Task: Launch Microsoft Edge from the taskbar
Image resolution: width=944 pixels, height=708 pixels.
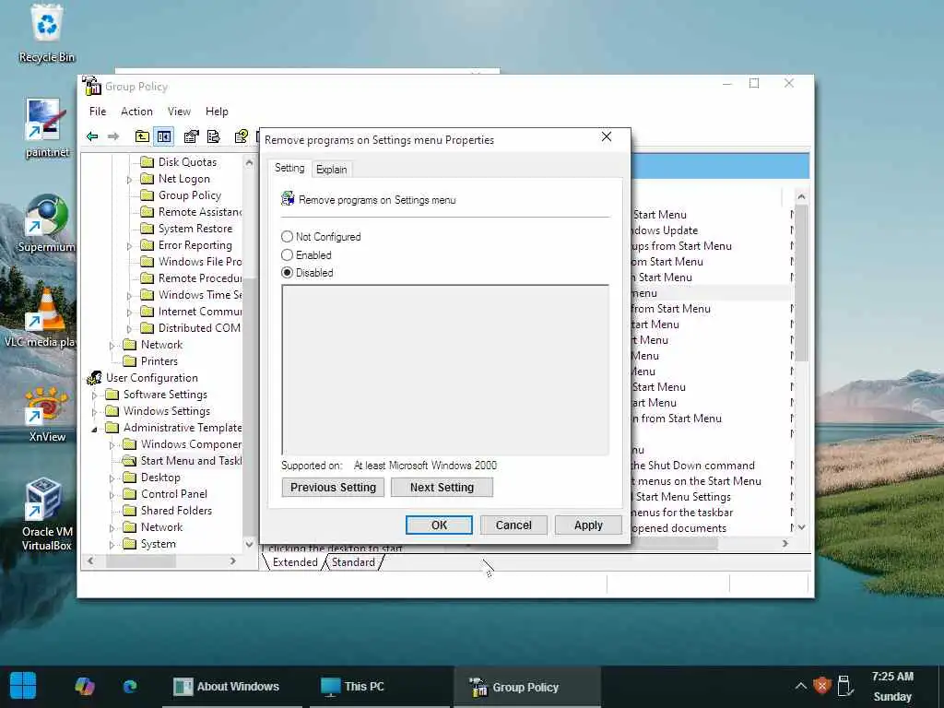Action: (x=129, y=686)
